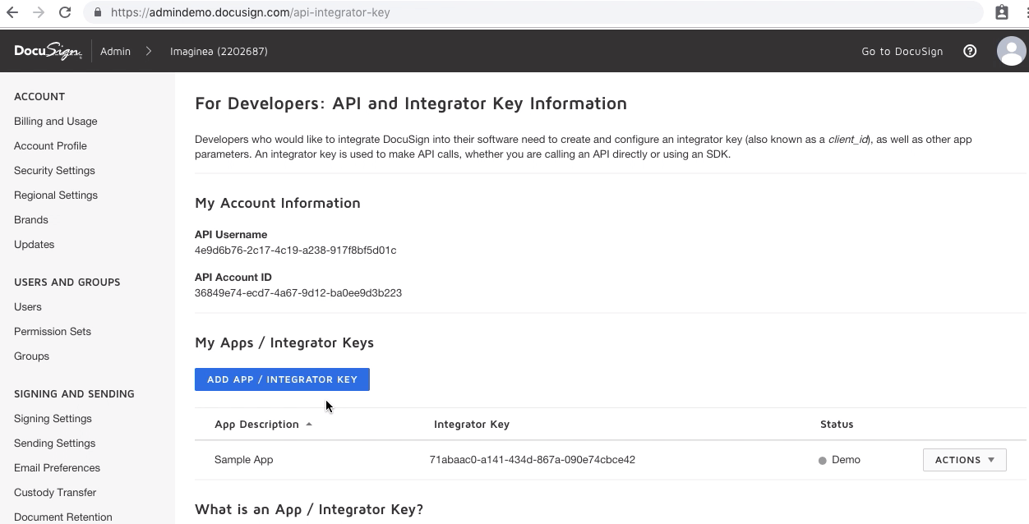The height and width of the screenshot is (524, 1029).
Task: Click the browser address bar URL
Action: (x=251, y=12)
